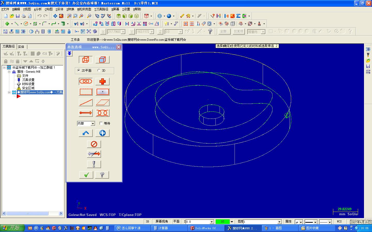This screenshot has width=372, height=232.
Task: Click the shaded blue sphere icon
Action: (169, 16)
